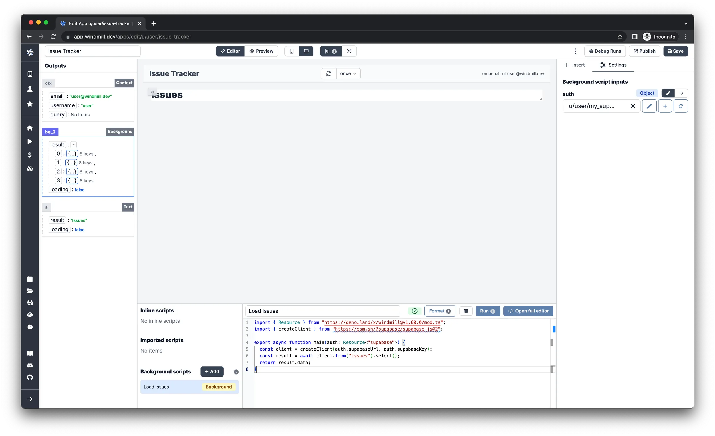Collapse the bg_0 result array
Screen dimensions: 715x436
coord(74,144)
